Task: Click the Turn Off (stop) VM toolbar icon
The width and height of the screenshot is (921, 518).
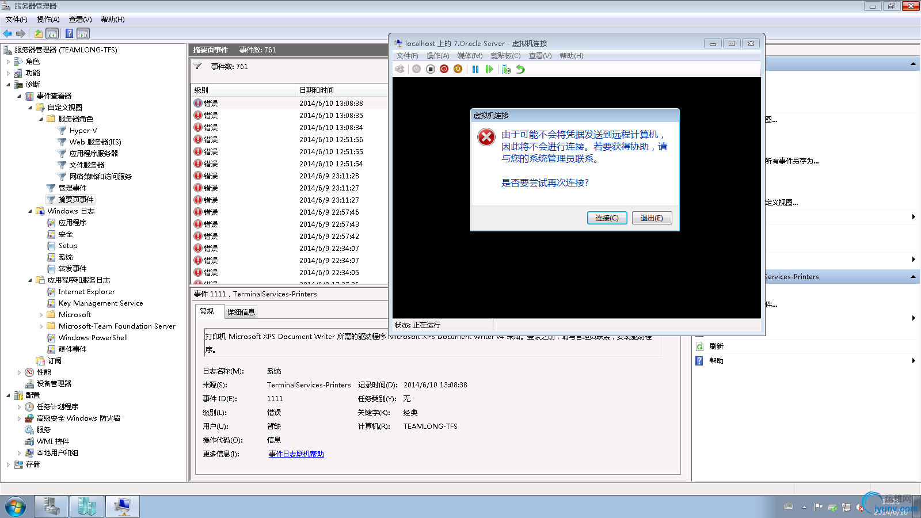Action: (430, 69)
